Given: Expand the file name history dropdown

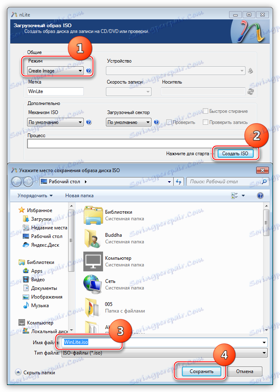Looking at the screenshot, I should tap(264, 342).
